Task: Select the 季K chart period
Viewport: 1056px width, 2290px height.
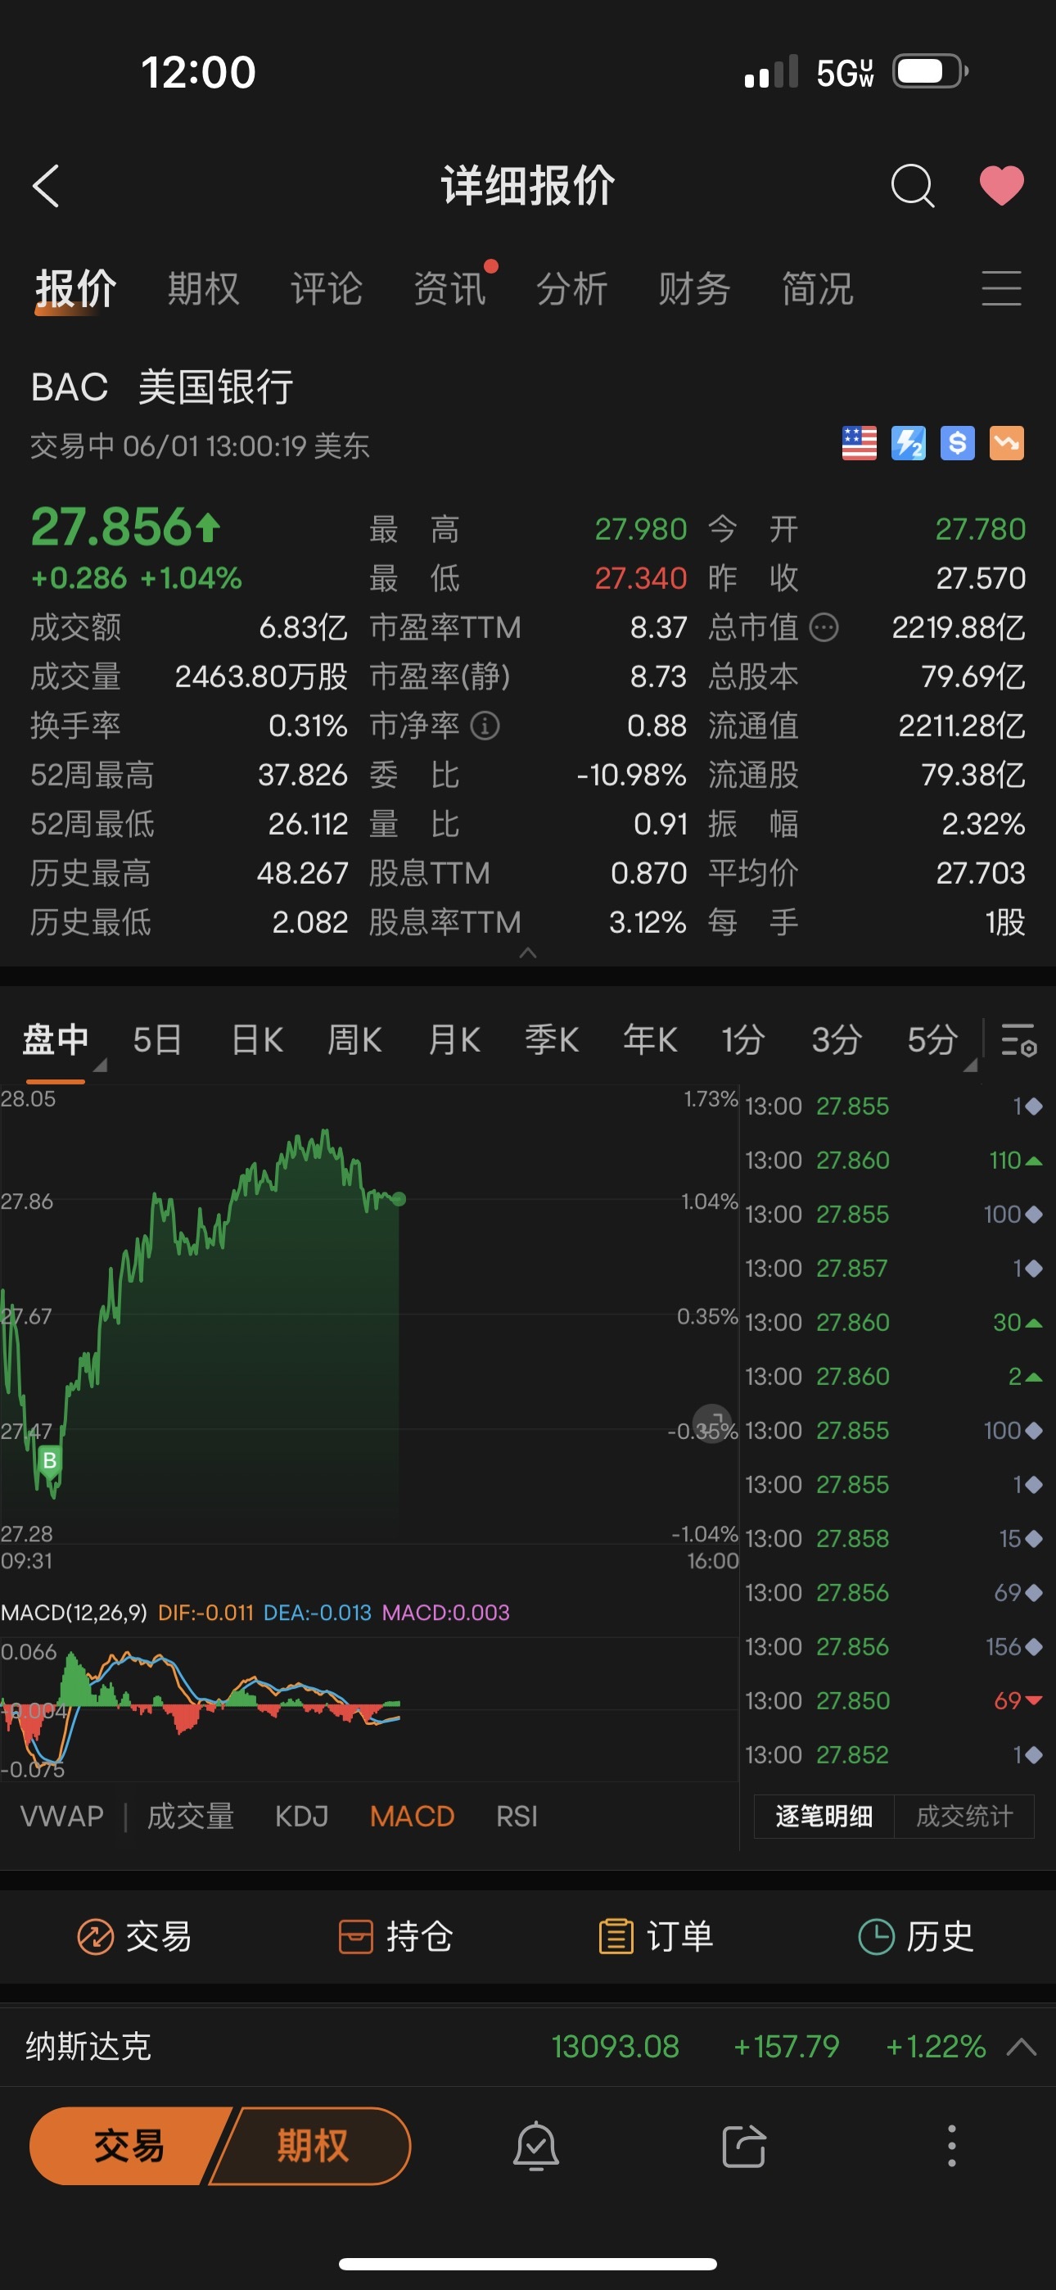Action: click(551, 1039)
